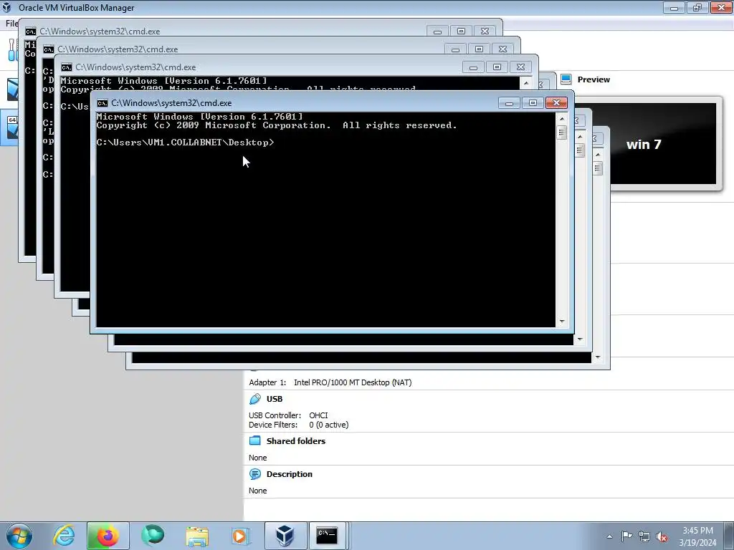734x550 pixels.
Task: Minimize the cmd window overlapping the File menu
Action: coord(437,32)
